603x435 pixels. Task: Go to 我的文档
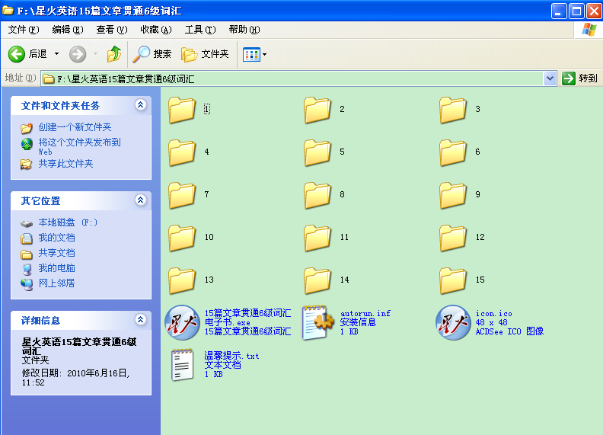pos(56,238)
